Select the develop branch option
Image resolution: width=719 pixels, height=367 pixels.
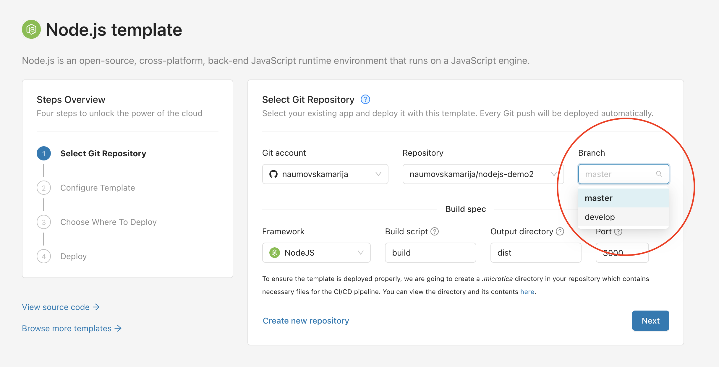[623, 217]
